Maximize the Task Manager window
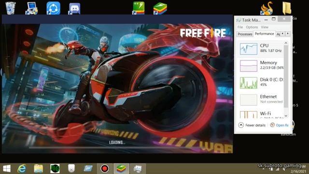This screenshot has width=309, height=174. point(274,19)
